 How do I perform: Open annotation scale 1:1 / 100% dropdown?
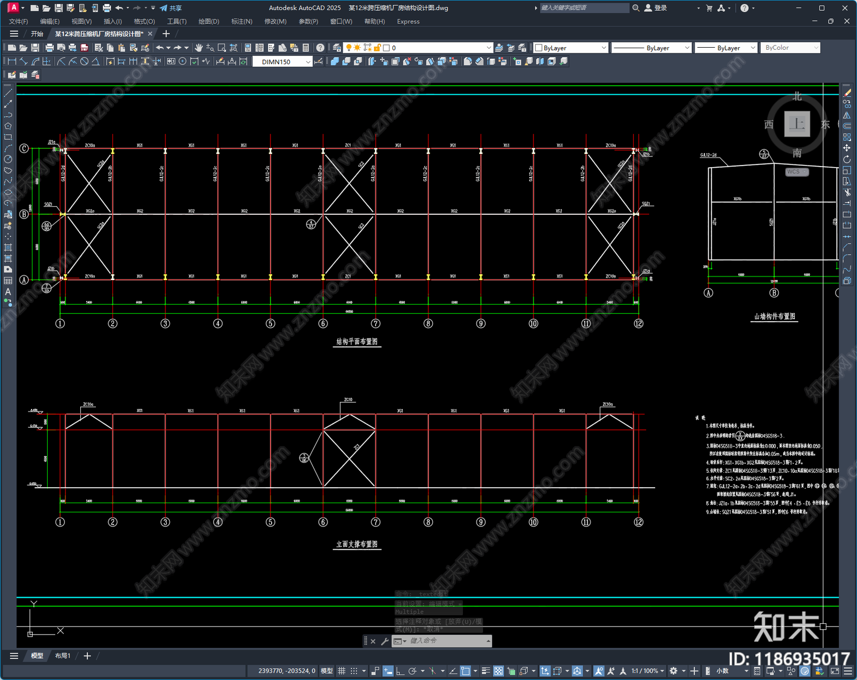pos(647,671)
